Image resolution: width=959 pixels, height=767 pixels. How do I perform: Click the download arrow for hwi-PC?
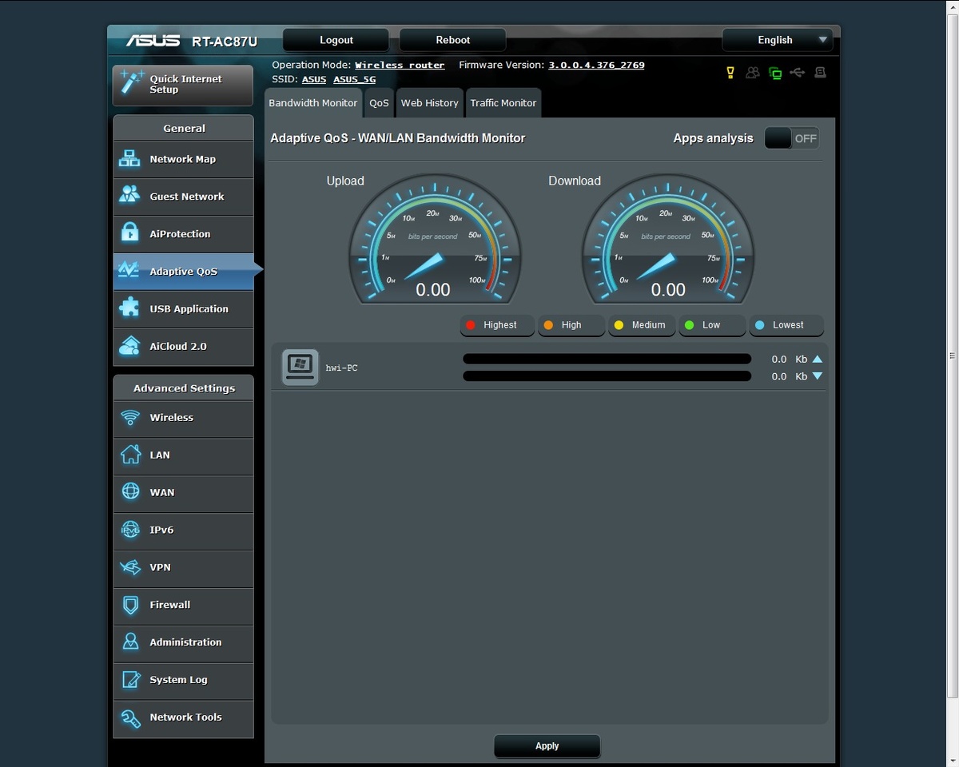[817, 376]
